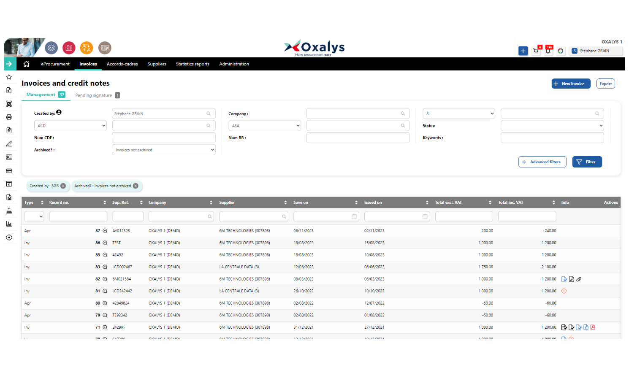
Task: Open the Save on date filter calendar
Action: coord(354,216)
